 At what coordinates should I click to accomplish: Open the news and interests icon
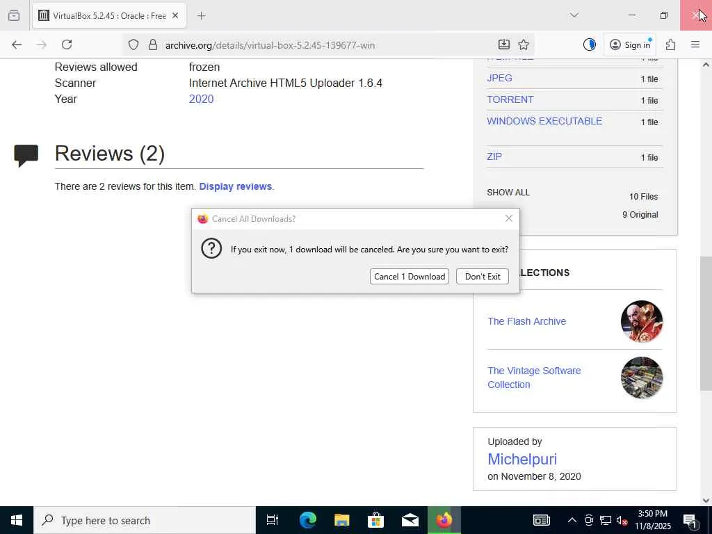(541, 520)
